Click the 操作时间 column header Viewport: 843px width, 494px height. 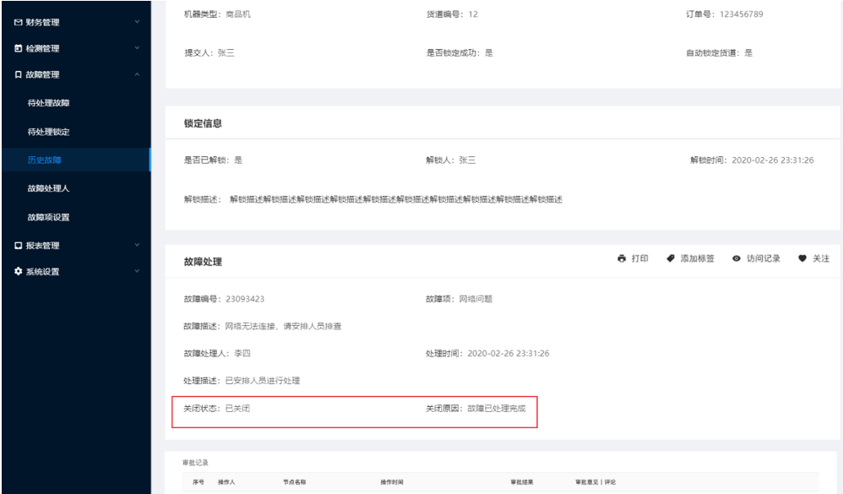pos(392,482)
